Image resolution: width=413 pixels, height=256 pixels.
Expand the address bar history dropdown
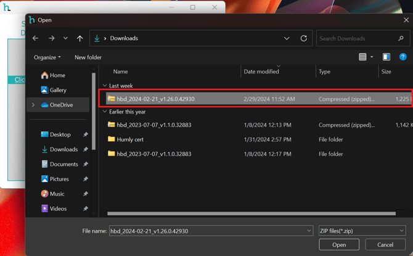point(287,38)
